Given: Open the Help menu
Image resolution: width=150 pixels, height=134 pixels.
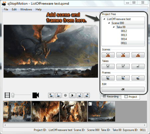Looking at the screenshot, I should (38, 9).
